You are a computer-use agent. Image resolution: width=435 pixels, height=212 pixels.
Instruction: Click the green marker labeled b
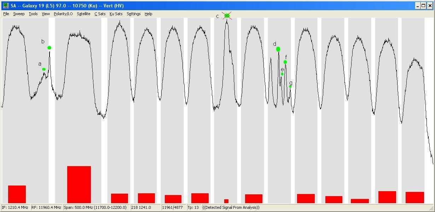pyautogui.click(x=49, y=48)
